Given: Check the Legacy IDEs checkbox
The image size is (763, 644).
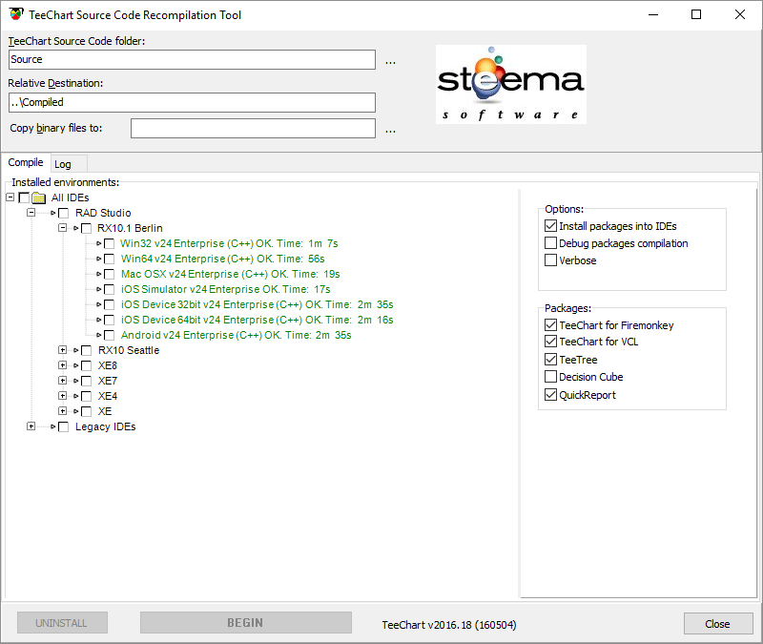Looking at the screenshot, I should pyautogui.click(x=63, y=426).
